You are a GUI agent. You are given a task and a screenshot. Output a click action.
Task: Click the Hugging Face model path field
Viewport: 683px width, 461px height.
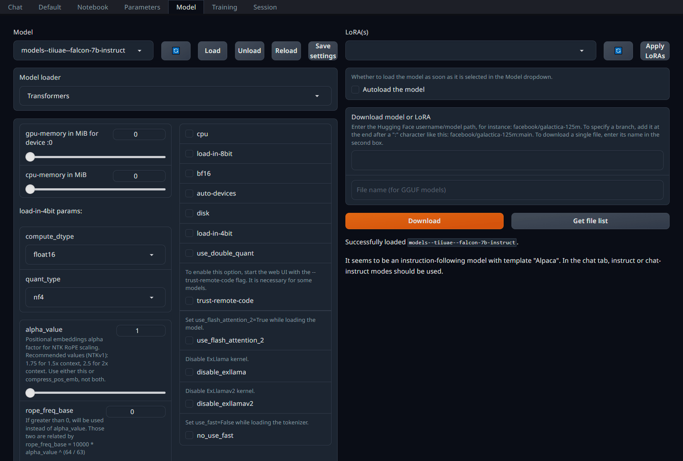click(508, 160)
